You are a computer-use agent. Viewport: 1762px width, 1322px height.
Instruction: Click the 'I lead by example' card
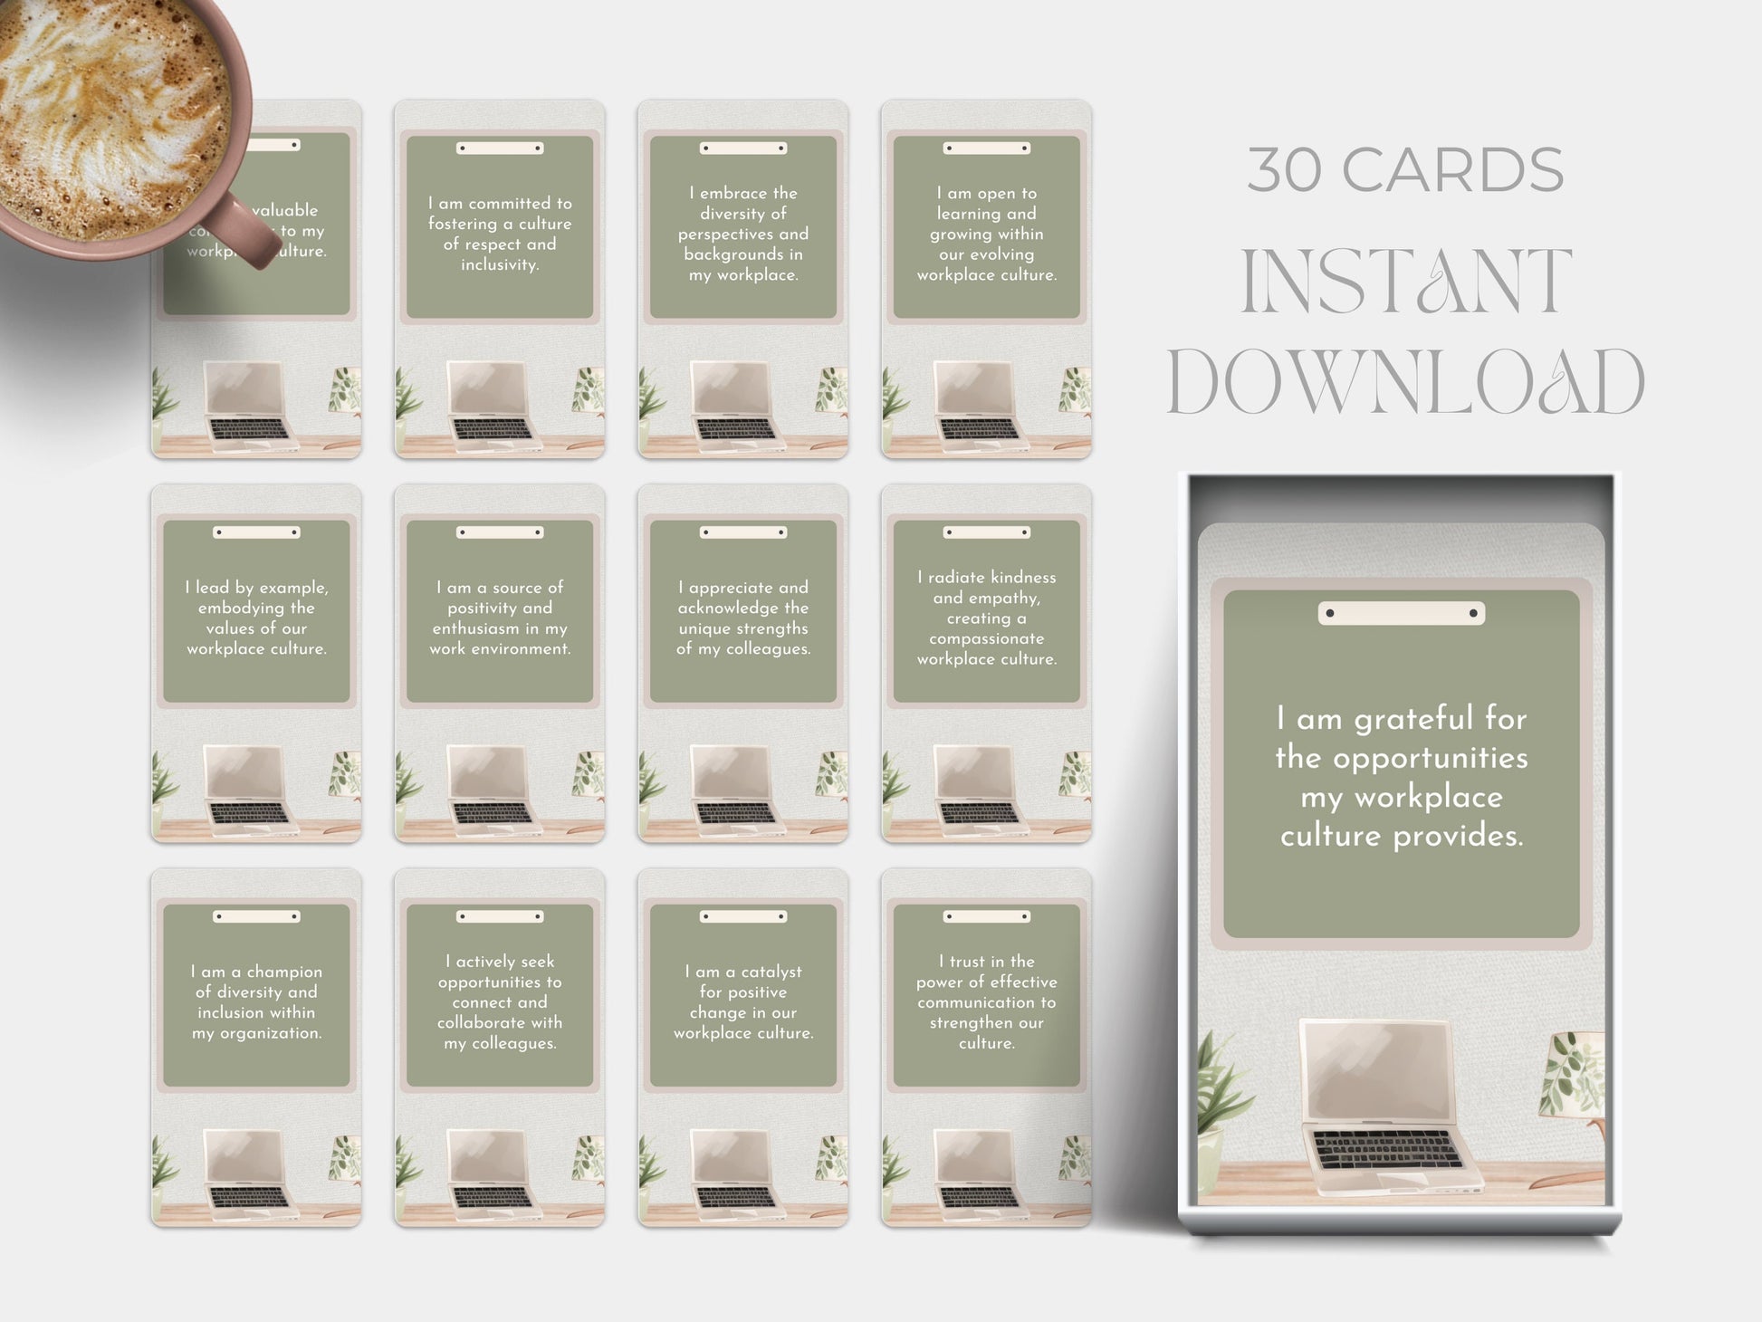(256, 618)
